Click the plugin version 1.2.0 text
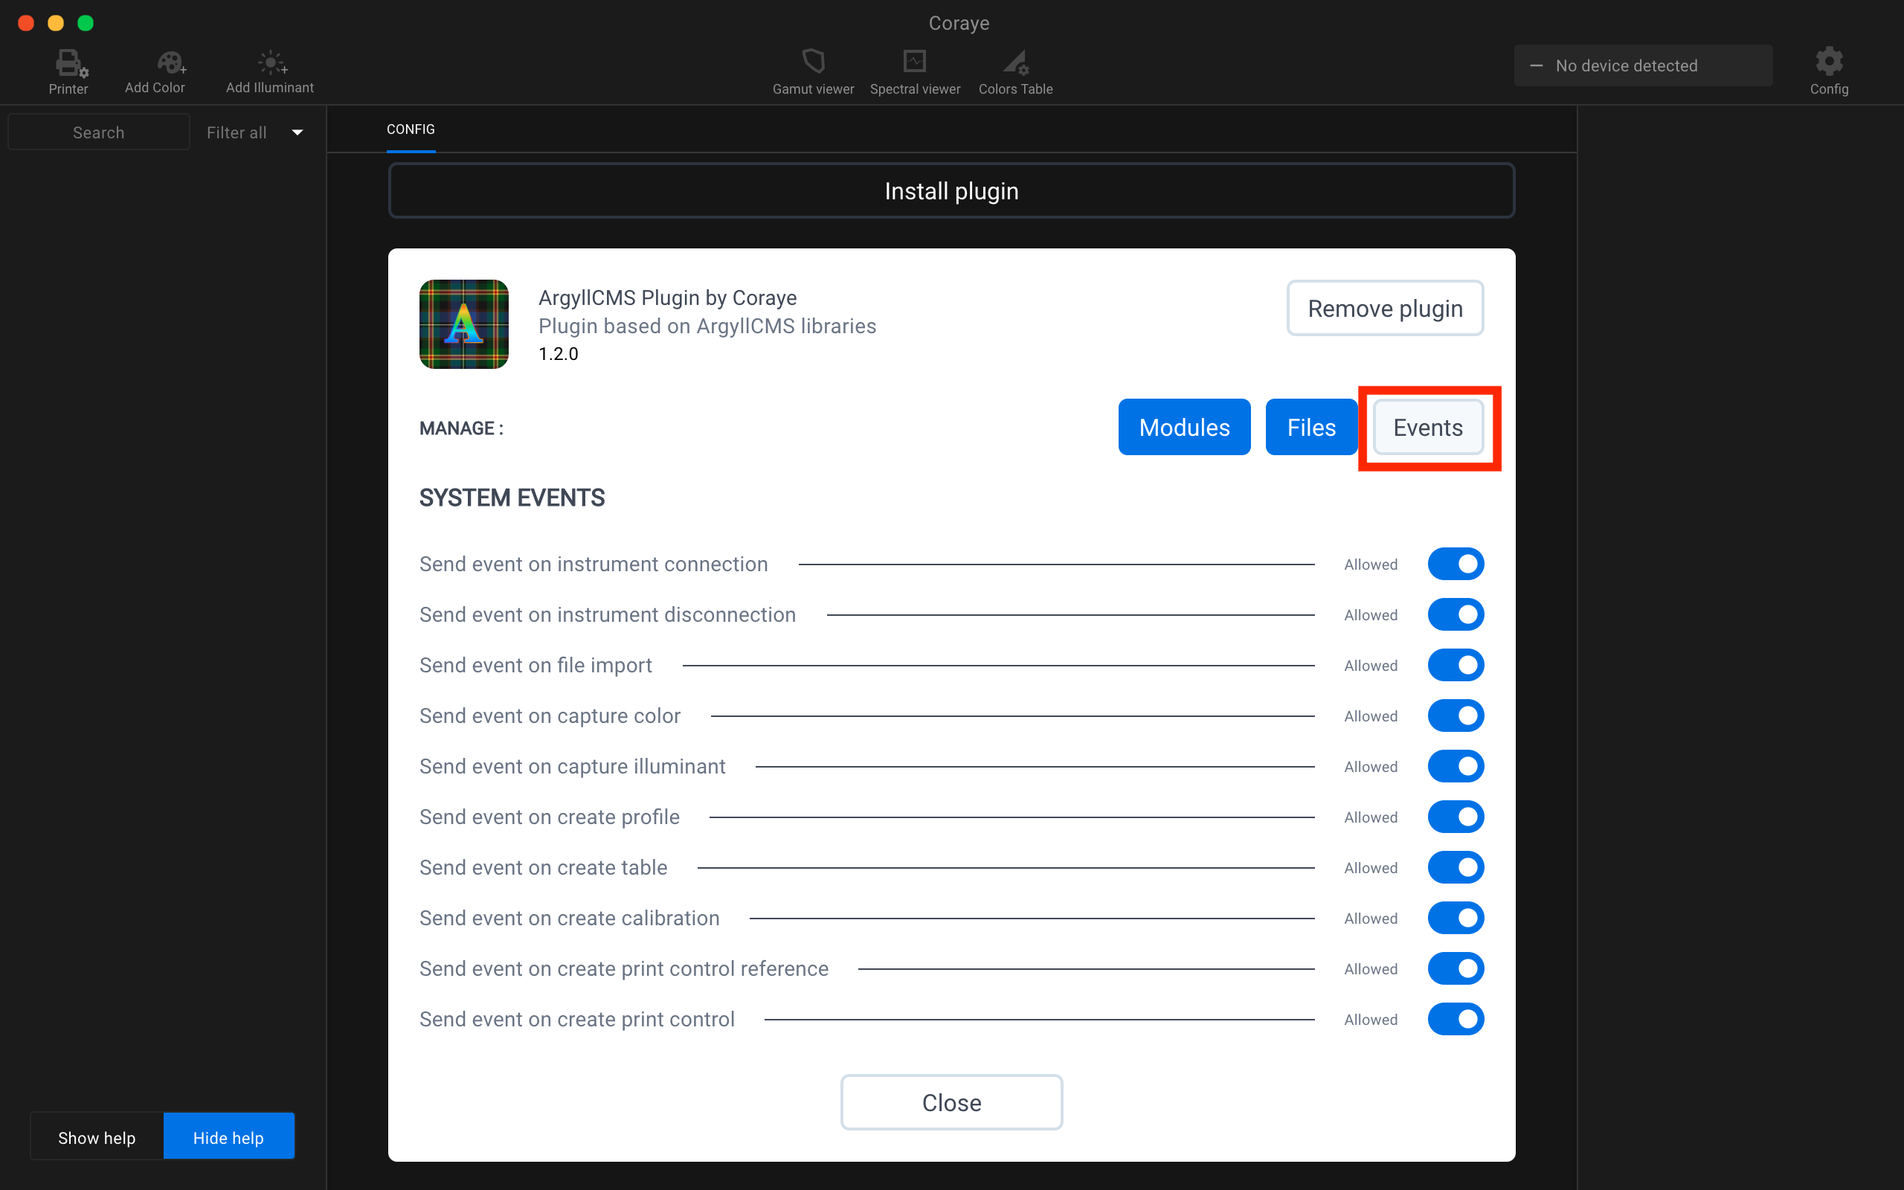 (x=558, y=354)
